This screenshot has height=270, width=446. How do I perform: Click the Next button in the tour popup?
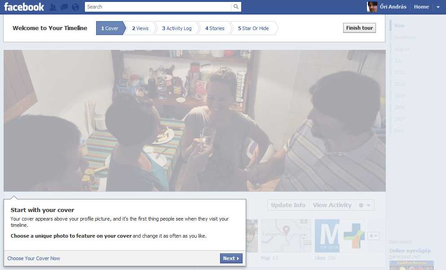point(231,258)
